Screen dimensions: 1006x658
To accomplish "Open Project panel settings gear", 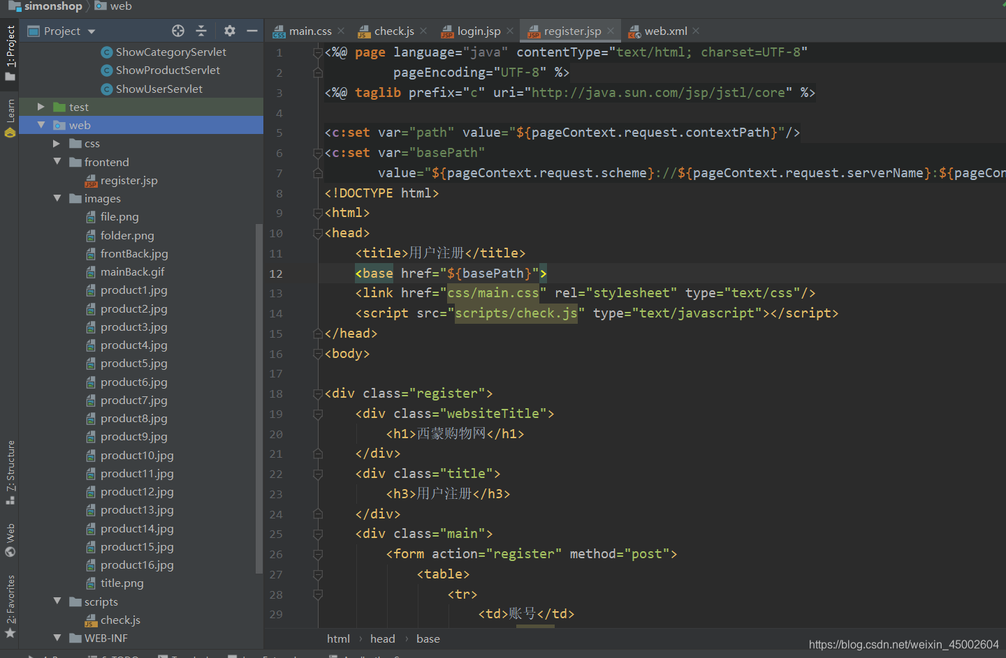I will [230, 31].
